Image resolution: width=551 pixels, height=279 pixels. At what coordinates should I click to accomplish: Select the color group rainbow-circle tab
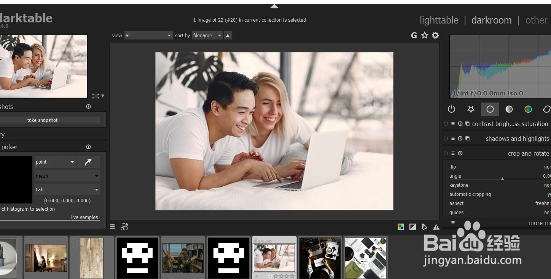(528, 109)
